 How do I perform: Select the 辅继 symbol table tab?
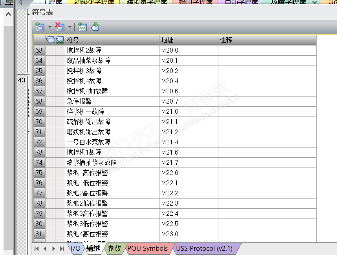click(x=93, y=249)
